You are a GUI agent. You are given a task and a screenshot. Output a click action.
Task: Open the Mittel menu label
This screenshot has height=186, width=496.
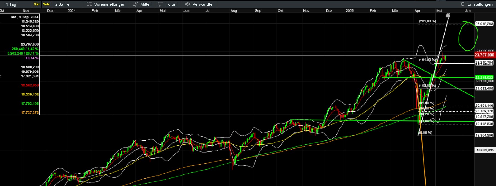[145, 4]
